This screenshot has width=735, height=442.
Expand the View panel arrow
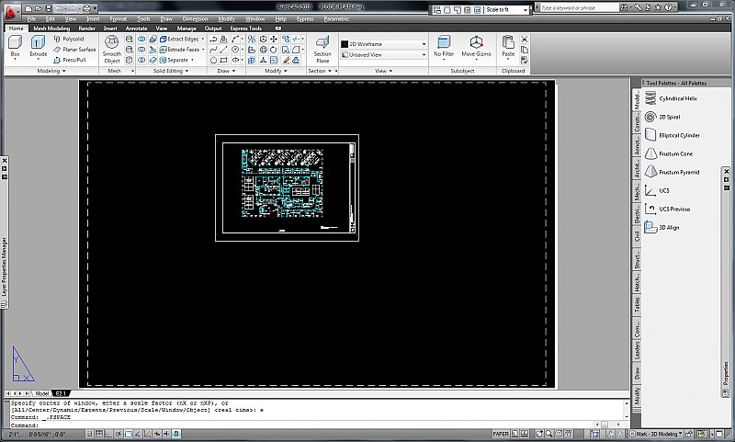[390, 72]
